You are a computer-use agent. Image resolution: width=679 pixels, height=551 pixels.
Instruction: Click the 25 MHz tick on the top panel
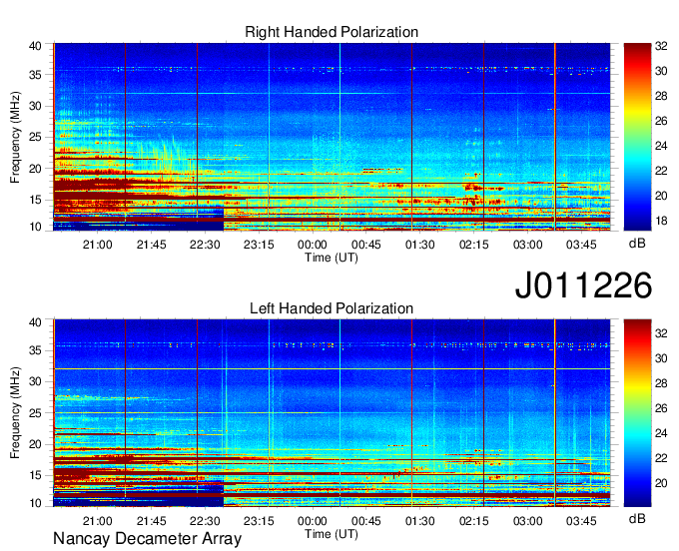[x=35, y=138]
